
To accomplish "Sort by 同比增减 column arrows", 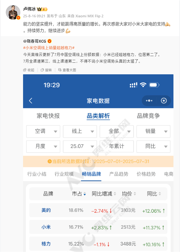I will click(x=115, y=194).
